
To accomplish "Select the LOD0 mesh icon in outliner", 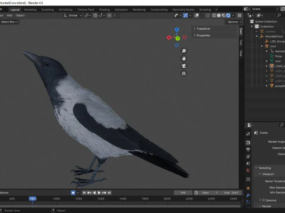I will [272, 66].
